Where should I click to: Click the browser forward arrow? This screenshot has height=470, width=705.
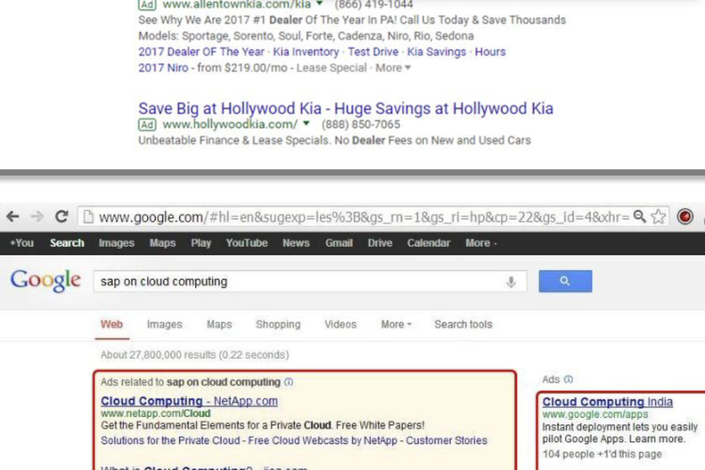(37, 216)
